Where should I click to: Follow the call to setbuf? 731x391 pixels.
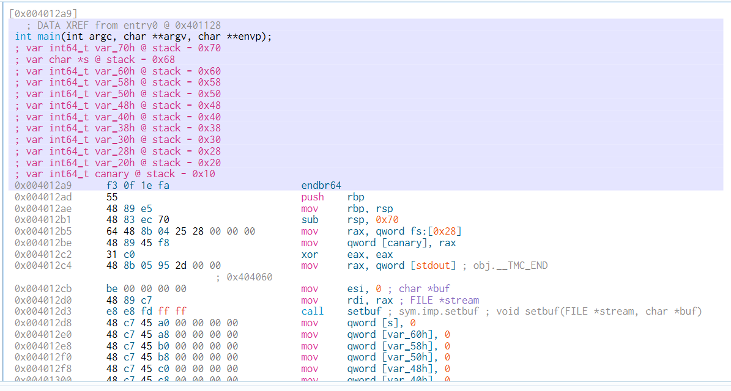point(362,312)
